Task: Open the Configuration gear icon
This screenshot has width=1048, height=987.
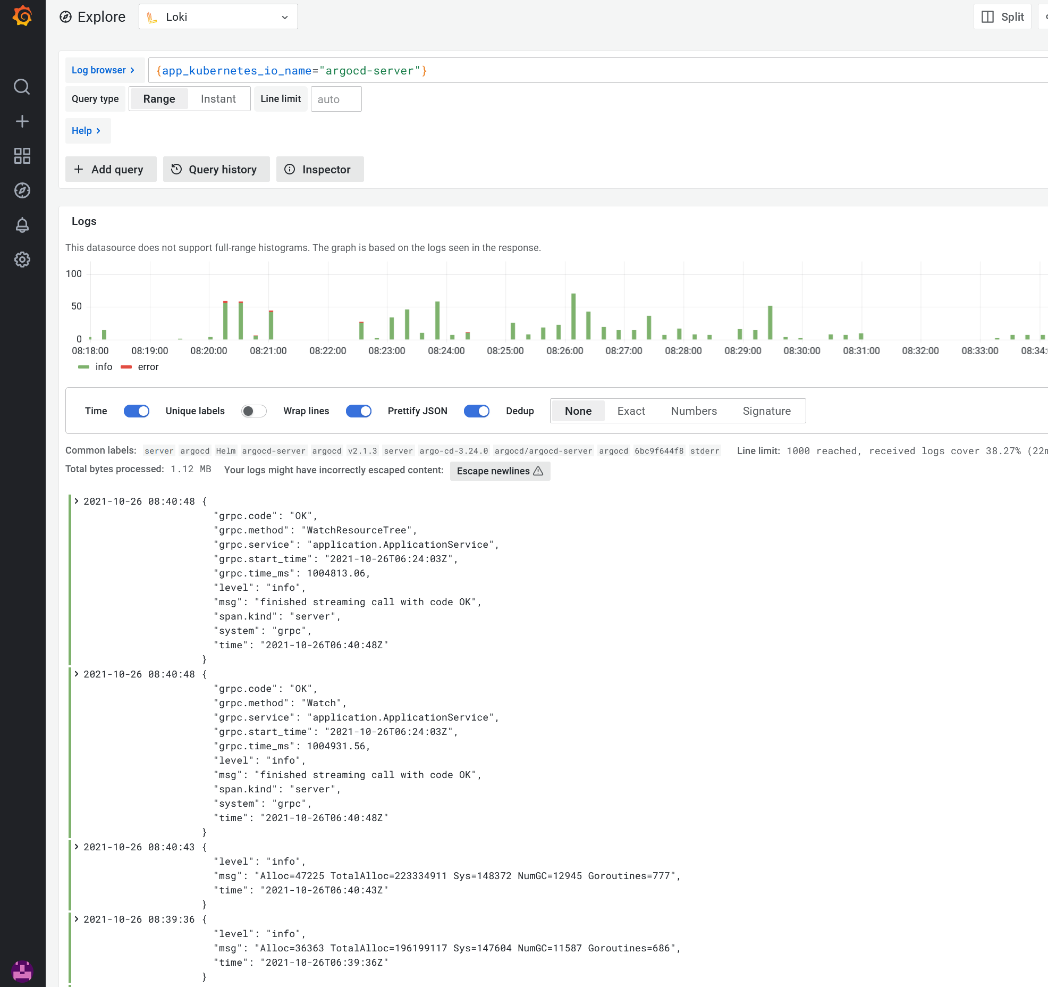Action: [22, 260]
